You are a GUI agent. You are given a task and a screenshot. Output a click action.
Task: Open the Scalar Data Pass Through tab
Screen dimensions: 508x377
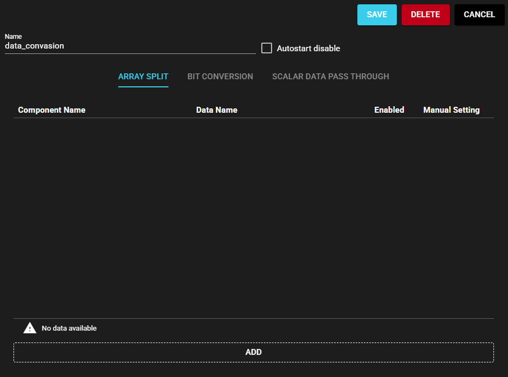point(330,77)
